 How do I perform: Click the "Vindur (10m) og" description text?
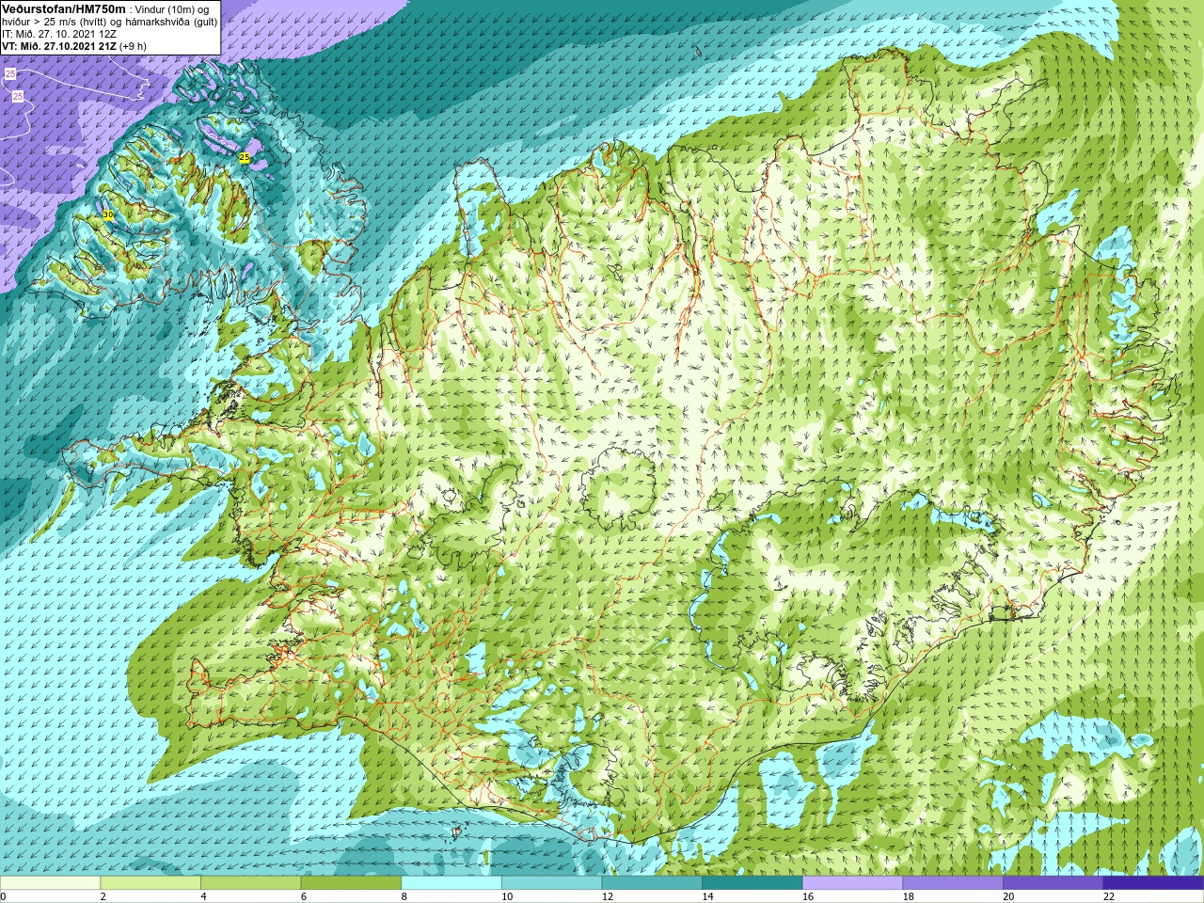(172, 9)
